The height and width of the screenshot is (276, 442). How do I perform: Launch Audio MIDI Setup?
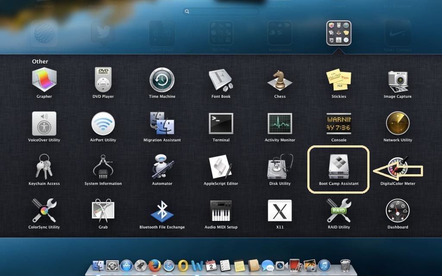tap(221, 210)
